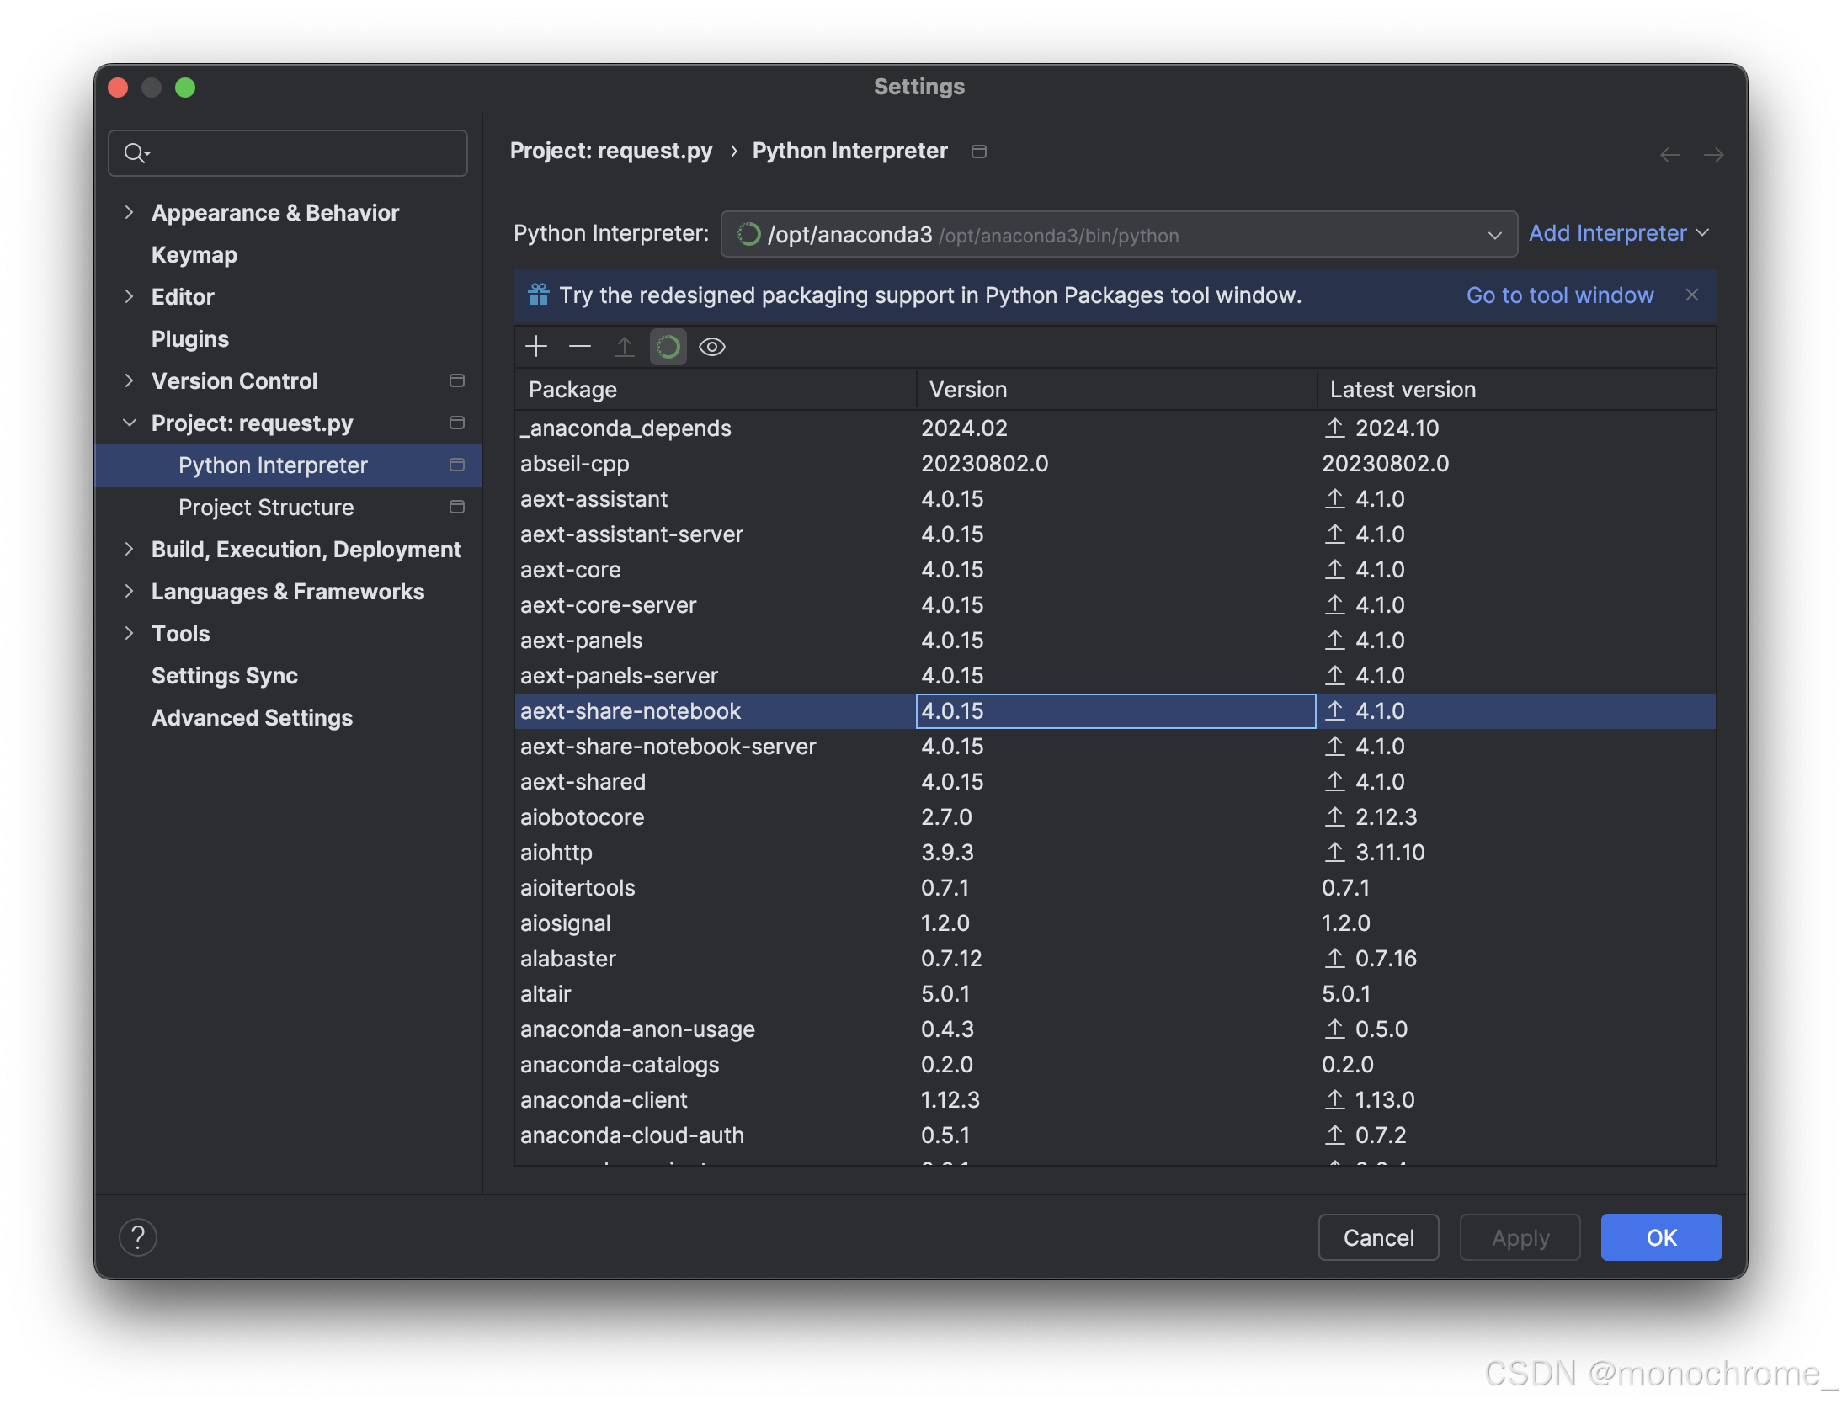The image size is (1842, 1404).
Task: Click the upgrade arrow toolbar icon
Action: click(x=624, y=347)
